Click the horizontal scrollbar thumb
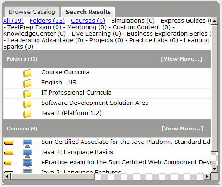This screenshot has height=187, width=222. (x=52, y=176)
